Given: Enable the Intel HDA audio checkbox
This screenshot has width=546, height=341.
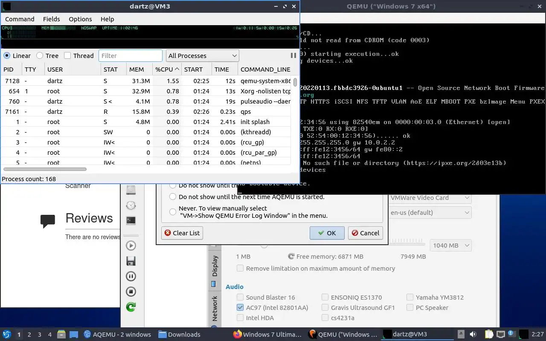Looking at the screenshot, I should point(240,318).
